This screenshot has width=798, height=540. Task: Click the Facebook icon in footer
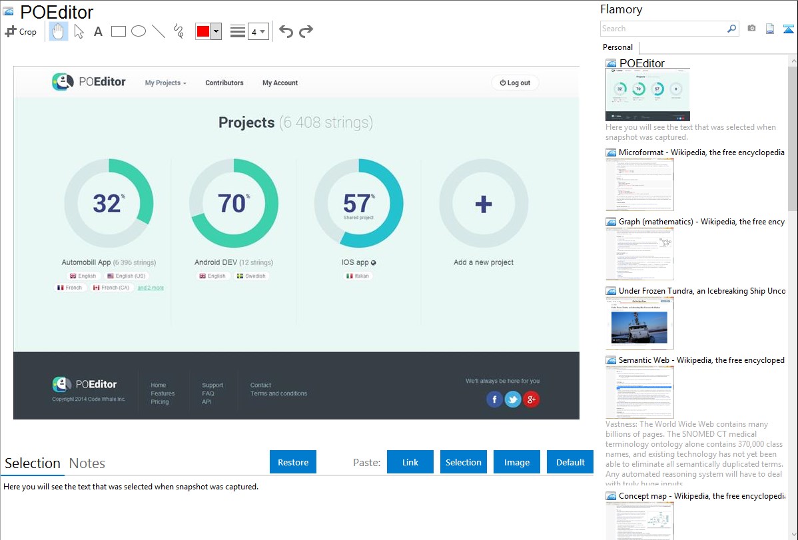pos(494,400)
